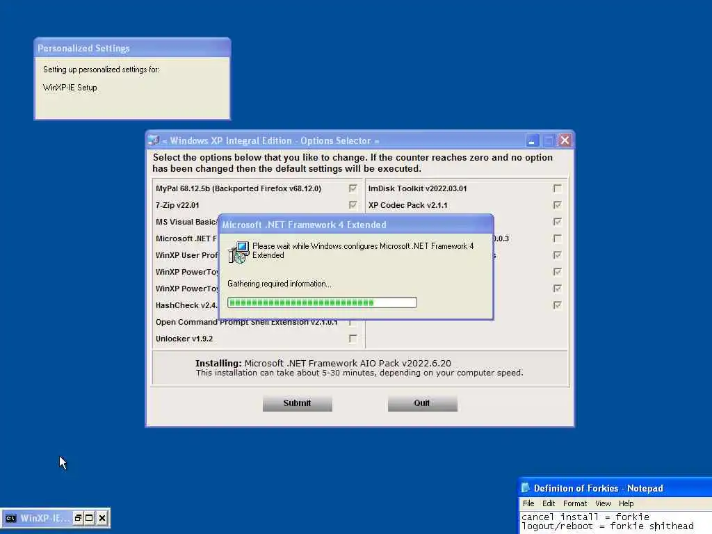Open the View menu in Notepad
712x534 pixels.
click(x=603, y=503)
